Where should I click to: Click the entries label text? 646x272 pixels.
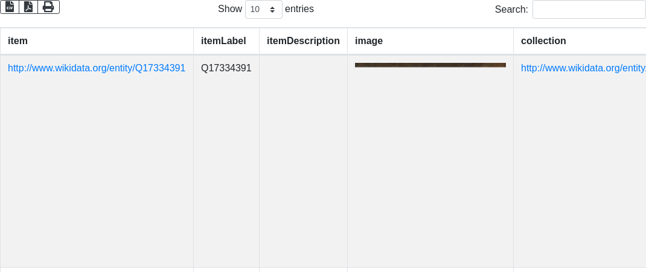coord(299,8)
